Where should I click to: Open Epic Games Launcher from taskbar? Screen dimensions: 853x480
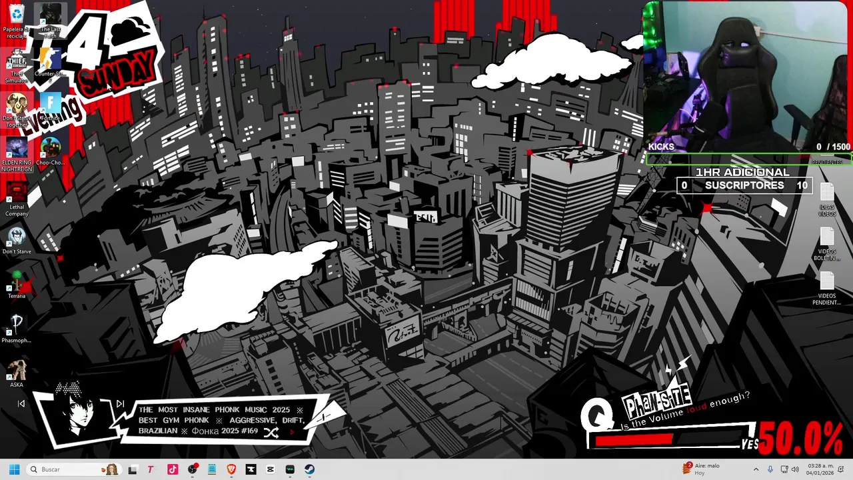click(251, 469)
